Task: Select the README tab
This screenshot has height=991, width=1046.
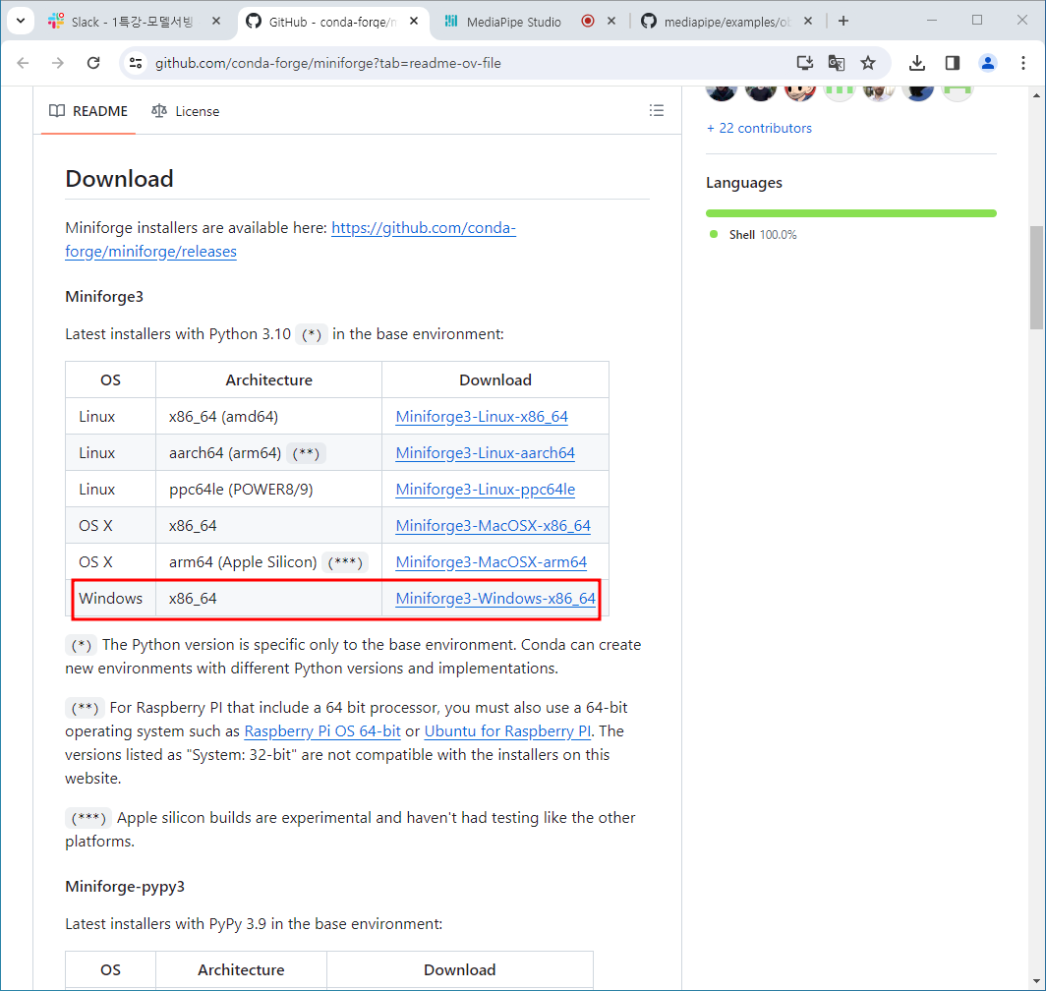Action: pos(88,111)
